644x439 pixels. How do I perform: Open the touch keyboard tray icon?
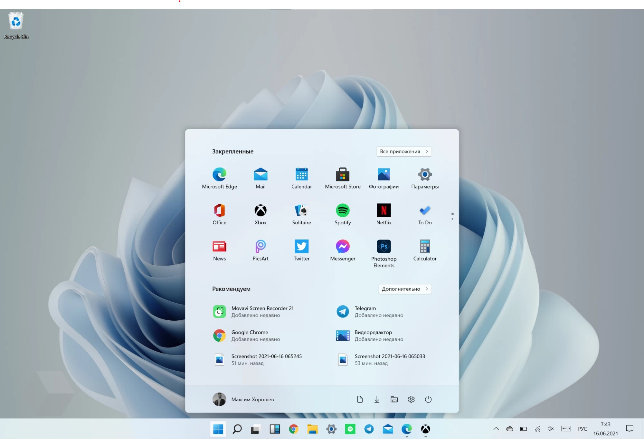tap(566, 429)
